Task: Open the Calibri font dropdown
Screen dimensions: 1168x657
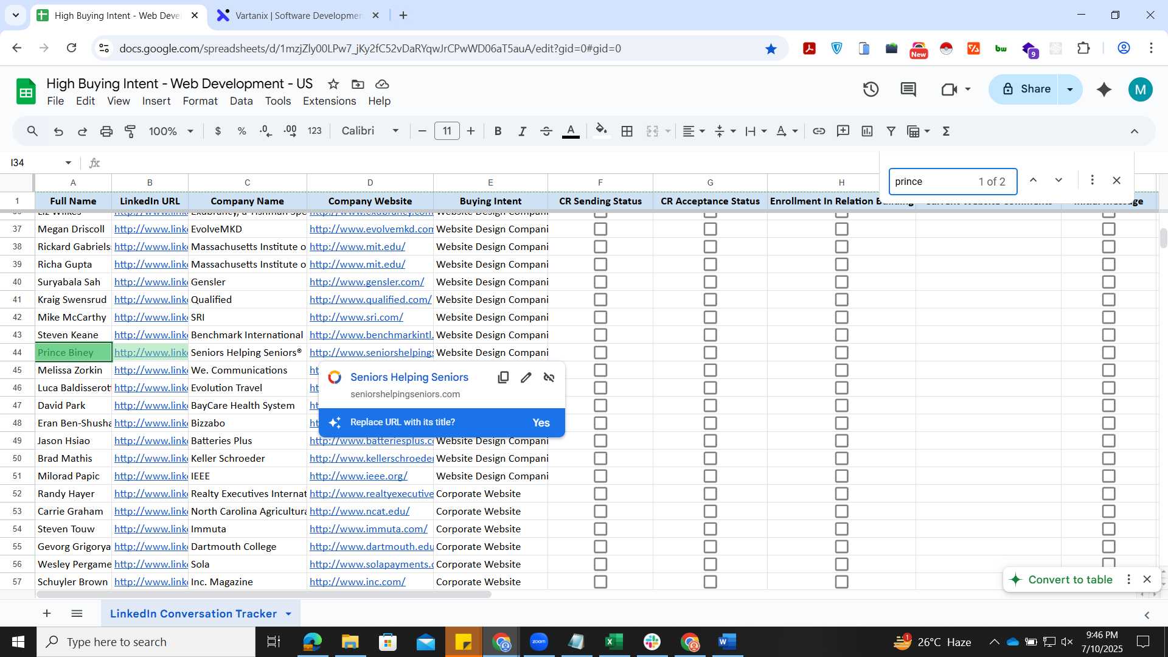Action: pyautogui.click(x=370, y=131)
